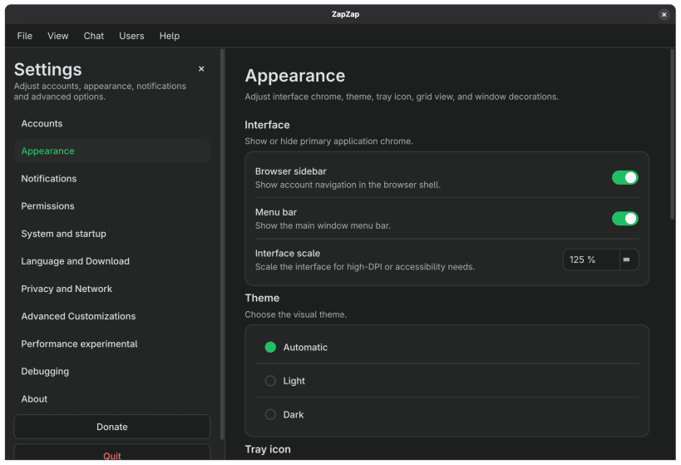Click the interface scale stepper button
Viewport: 681px width, 465px height.
coord(629,260)
